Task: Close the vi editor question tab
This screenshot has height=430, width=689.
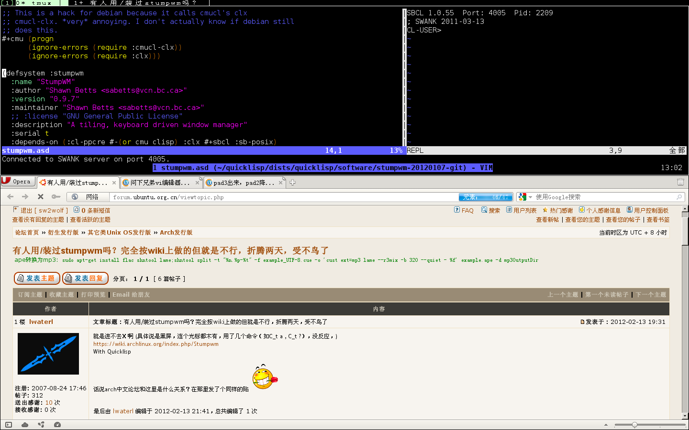Action: click(x=197, y=183)
